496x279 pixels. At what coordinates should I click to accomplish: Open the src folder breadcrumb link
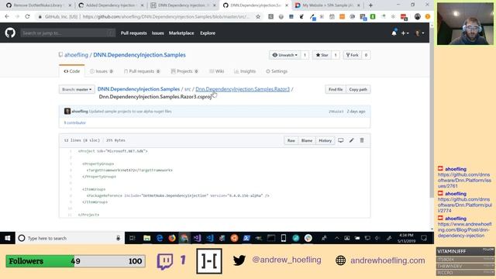click(x=188, y=89)
